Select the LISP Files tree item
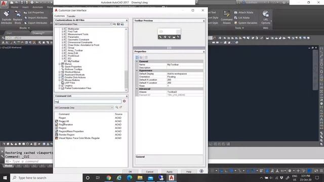 point(70,83)
